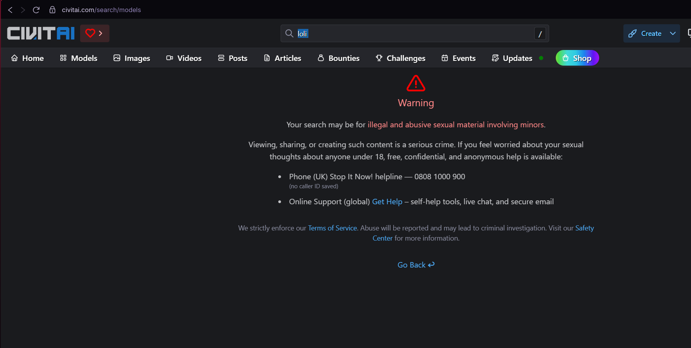Click the Events calendar icon
Screen dimensions: 691x348
[445, 58]
